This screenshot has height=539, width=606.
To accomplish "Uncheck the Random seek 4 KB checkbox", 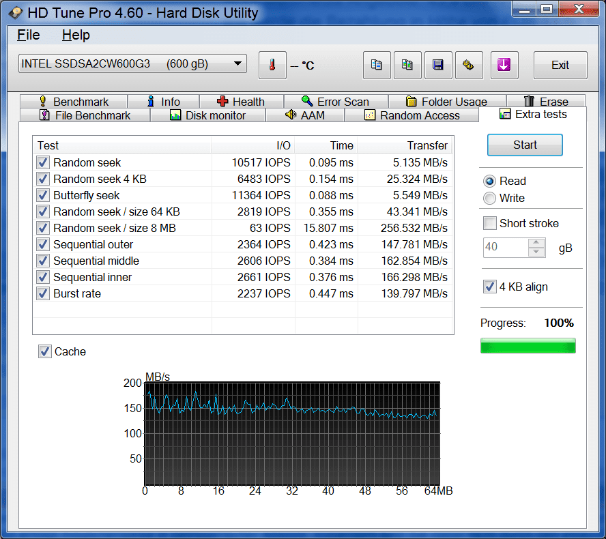I will [43, 179].
